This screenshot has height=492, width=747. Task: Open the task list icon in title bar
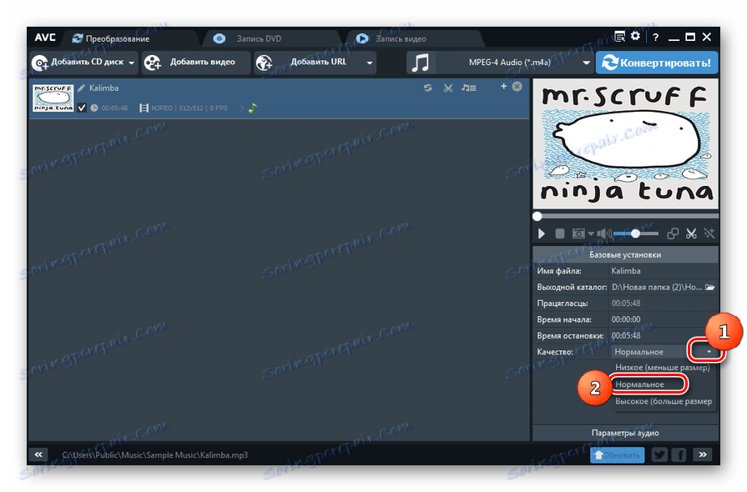point(619,37)
